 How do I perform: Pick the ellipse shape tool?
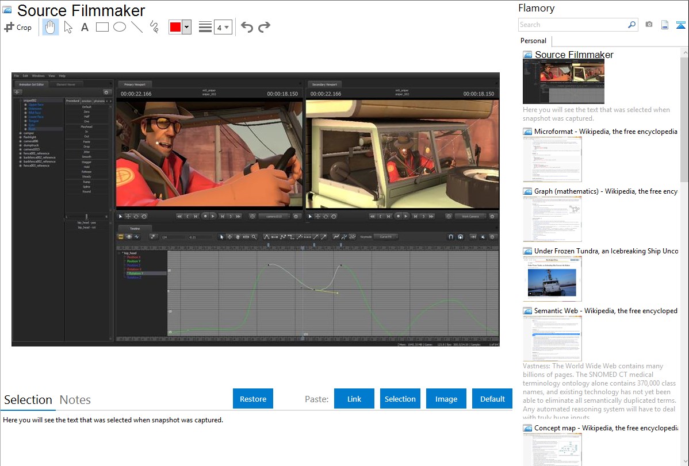[120, 27]
